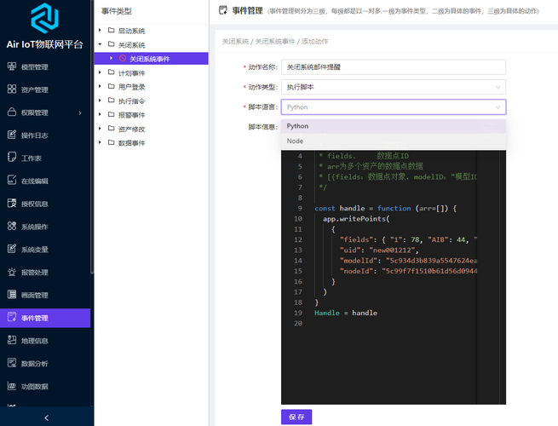558x426 pixels.
Task: Click the 画面管理 sidebar icon
Action: 12,295
